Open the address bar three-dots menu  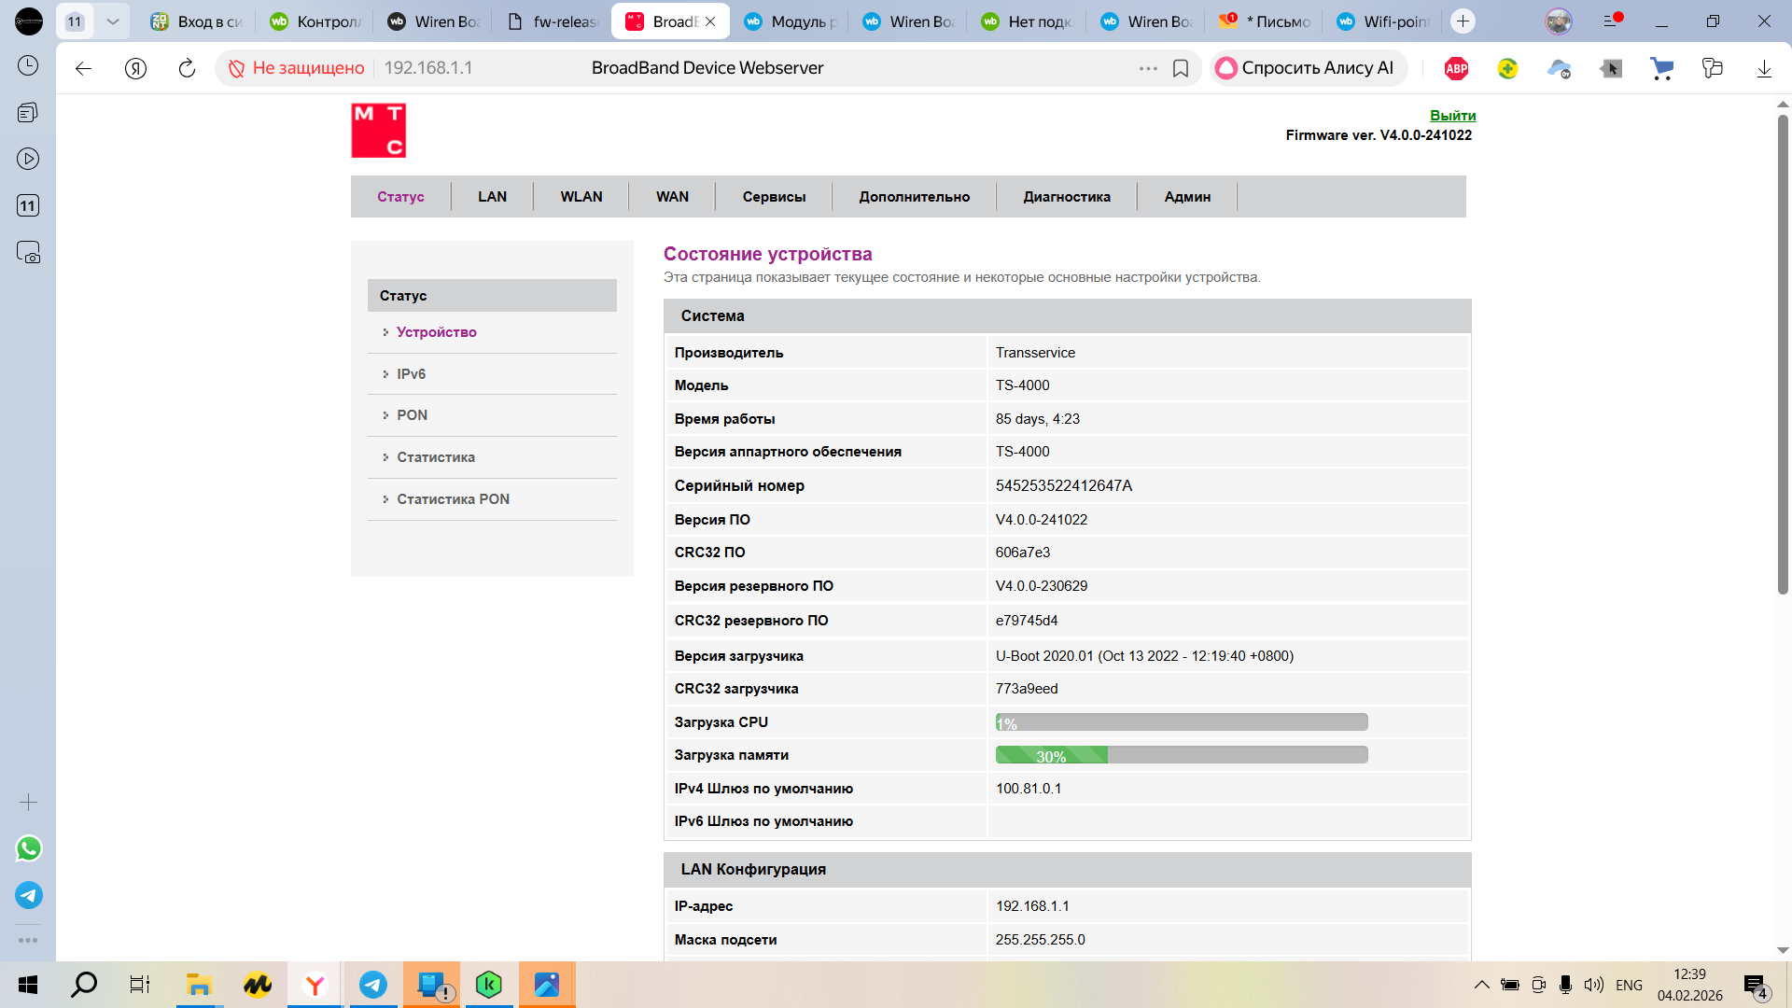(1148, 68)
